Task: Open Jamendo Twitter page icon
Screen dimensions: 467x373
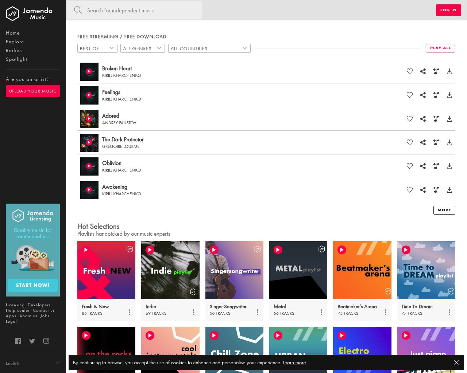Action: coord(32,341)
